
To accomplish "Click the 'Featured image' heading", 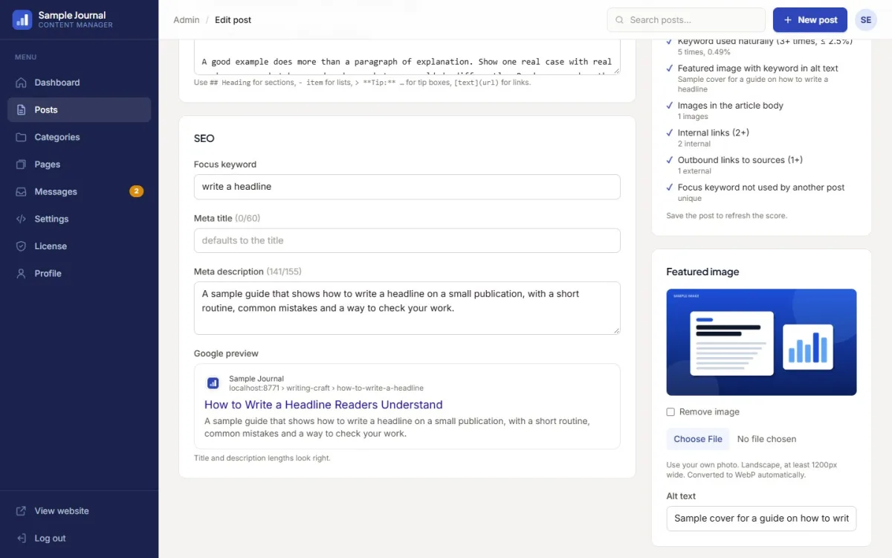I will [703, 272].
